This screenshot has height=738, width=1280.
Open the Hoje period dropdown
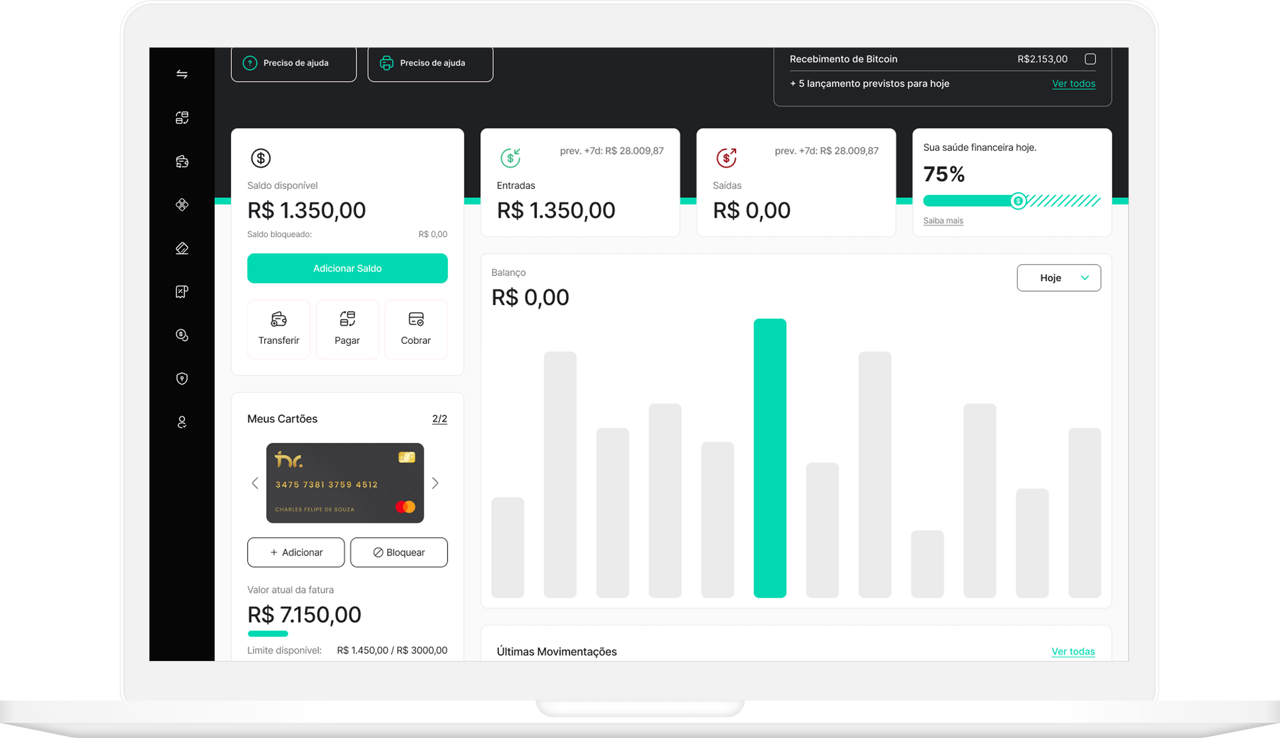coord(1059,278)
